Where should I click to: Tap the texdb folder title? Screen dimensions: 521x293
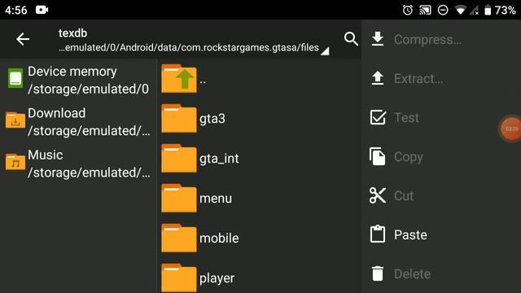pyautogui.click(x=72, y=33)
